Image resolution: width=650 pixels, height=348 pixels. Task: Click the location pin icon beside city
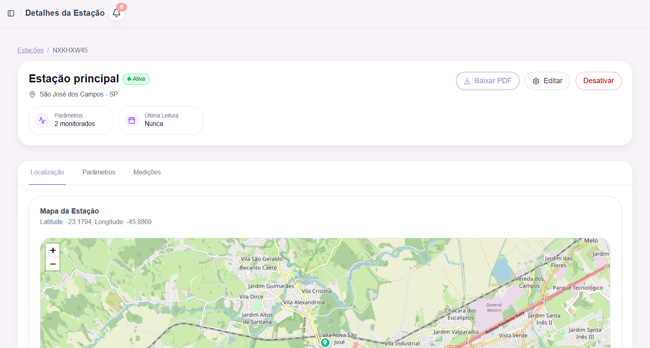click(x=32, y=94)
